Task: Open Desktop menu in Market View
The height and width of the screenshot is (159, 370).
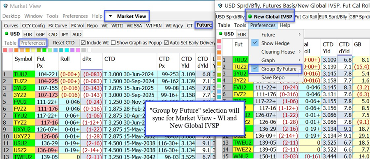Action: click(x=12, y=16)
